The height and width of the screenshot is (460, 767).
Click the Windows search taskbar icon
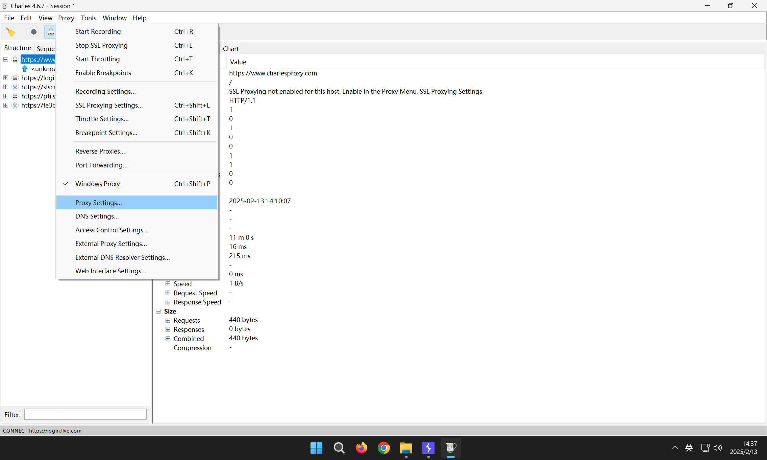339,448
